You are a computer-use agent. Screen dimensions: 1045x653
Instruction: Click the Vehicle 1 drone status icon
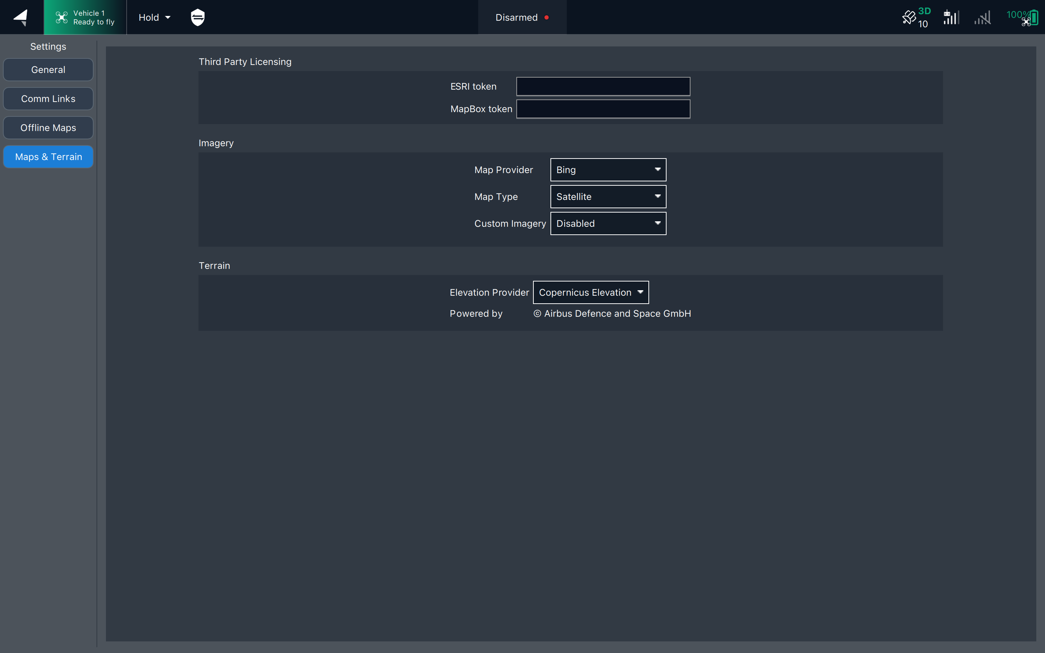tap(62, 17)
